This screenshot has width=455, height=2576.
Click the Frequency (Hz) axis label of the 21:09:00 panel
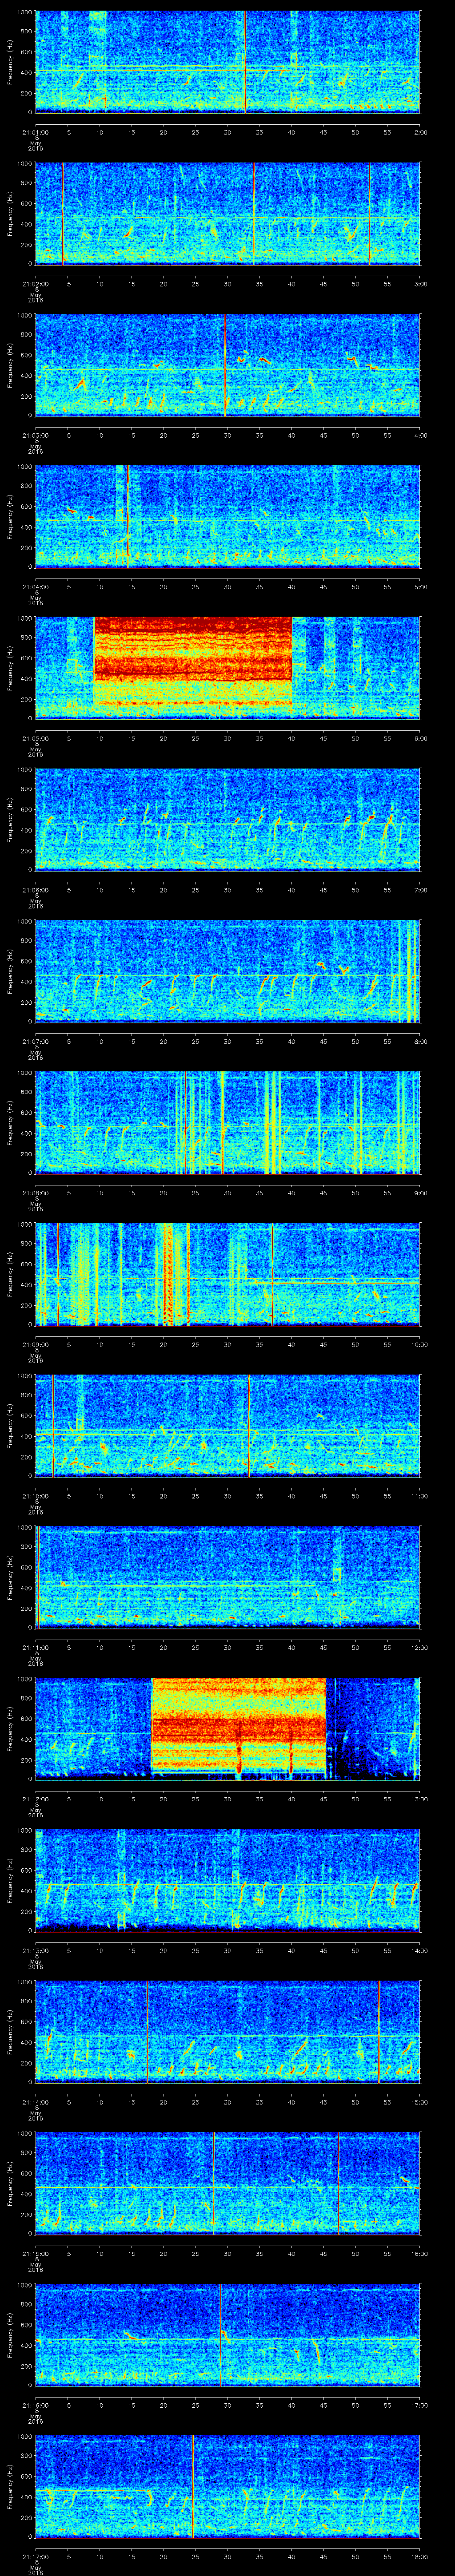(x=10, y=1274)
